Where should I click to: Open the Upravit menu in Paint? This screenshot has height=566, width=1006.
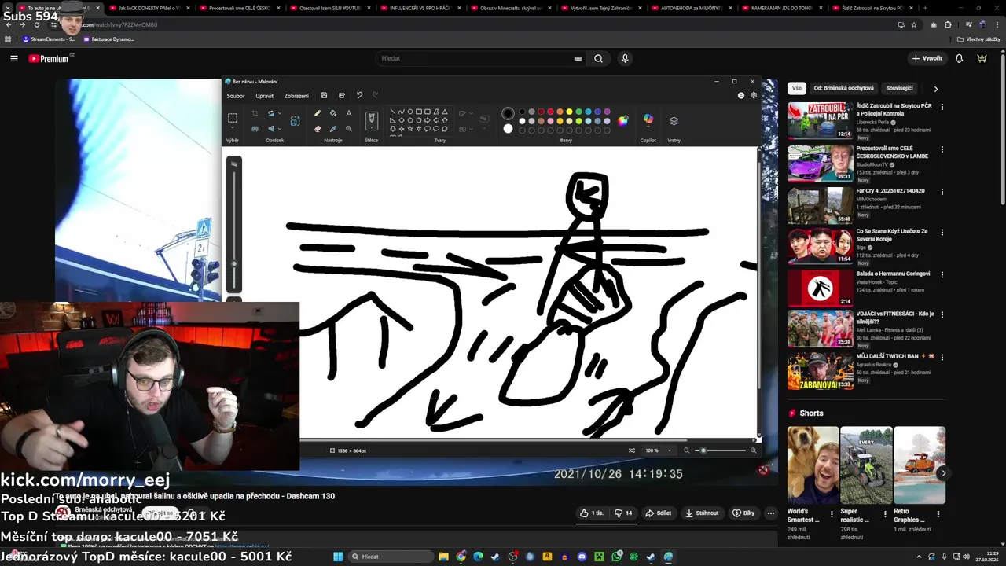(x=264, y=96)
